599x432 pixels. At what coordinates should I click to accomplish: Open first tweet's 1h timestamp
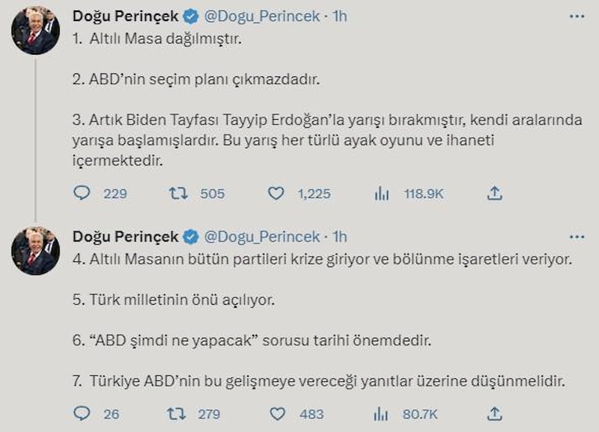339,16
